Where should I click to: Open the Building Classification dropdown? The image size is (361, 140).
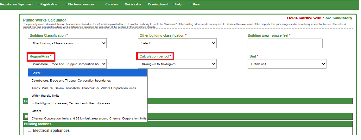coord(67,43)
